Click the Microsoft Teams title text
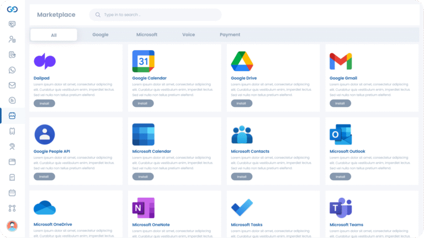This screenshot has width=424, height=238. coord(346,225)
